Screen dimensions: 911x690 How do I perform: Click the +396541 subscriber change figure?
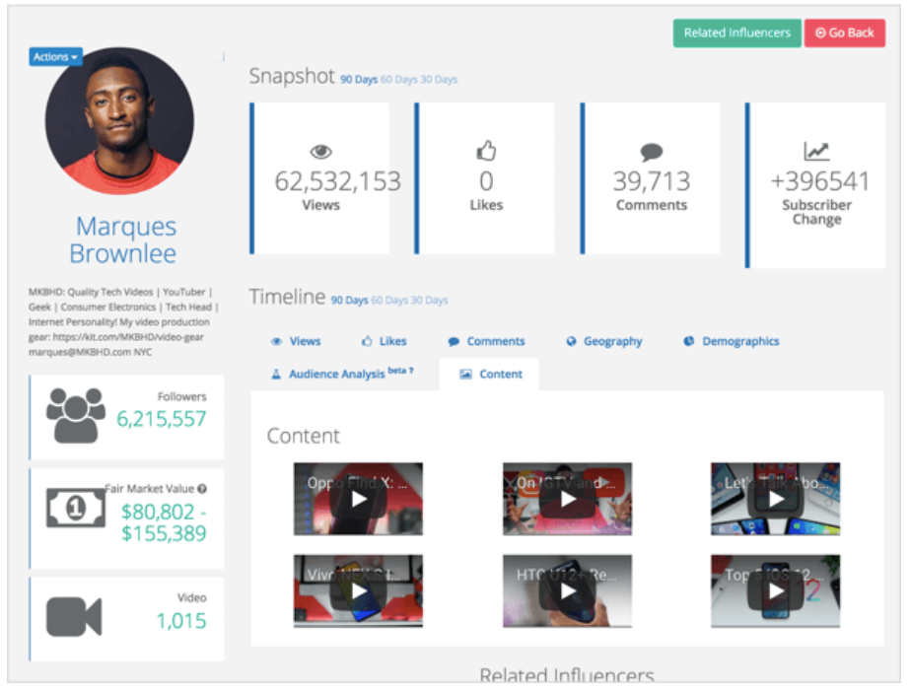point(819,181)
